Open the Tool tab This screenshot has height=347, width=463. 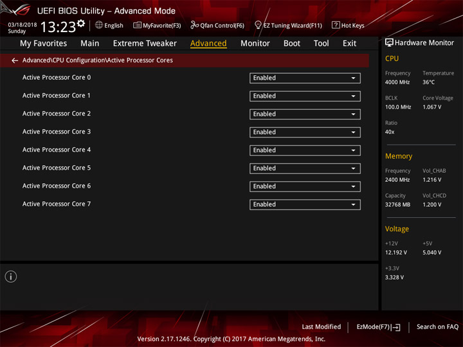click(321, 44)
